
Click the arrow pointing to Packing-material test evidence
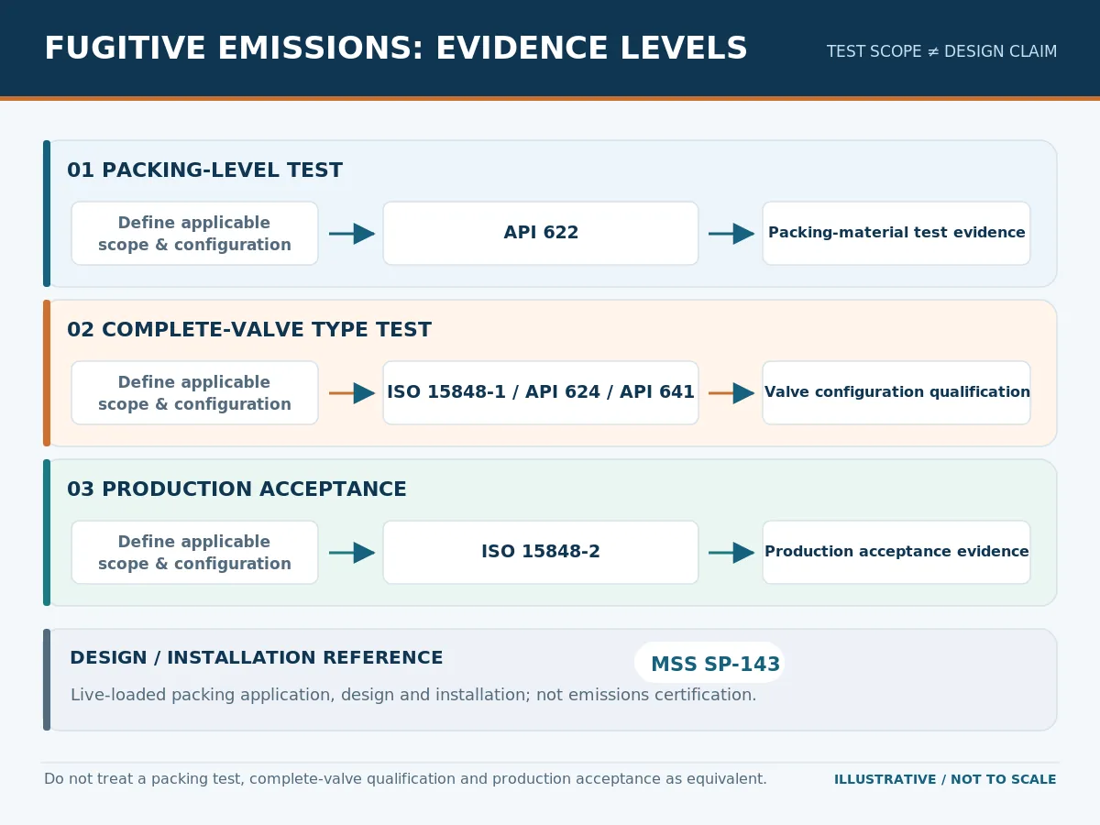pyautogui.click(x=731, y=234)
